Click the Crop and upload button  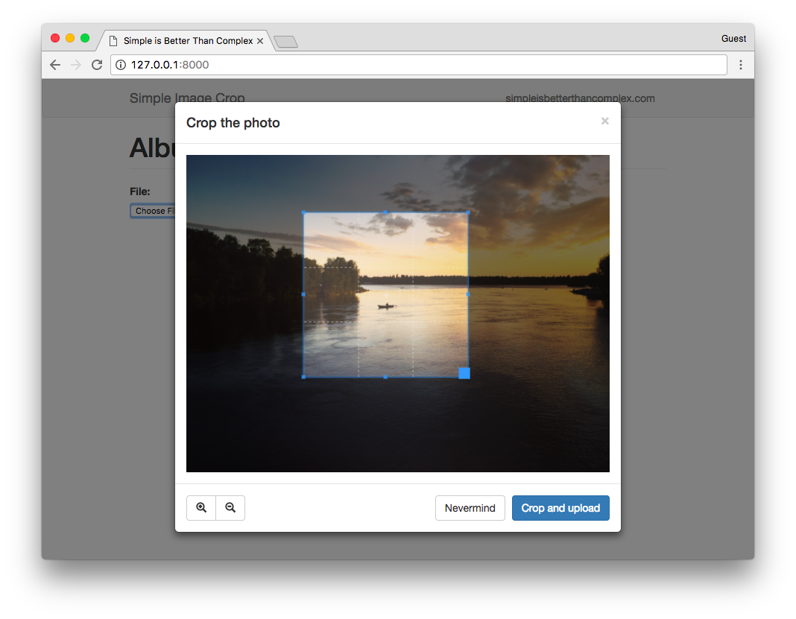560,507
